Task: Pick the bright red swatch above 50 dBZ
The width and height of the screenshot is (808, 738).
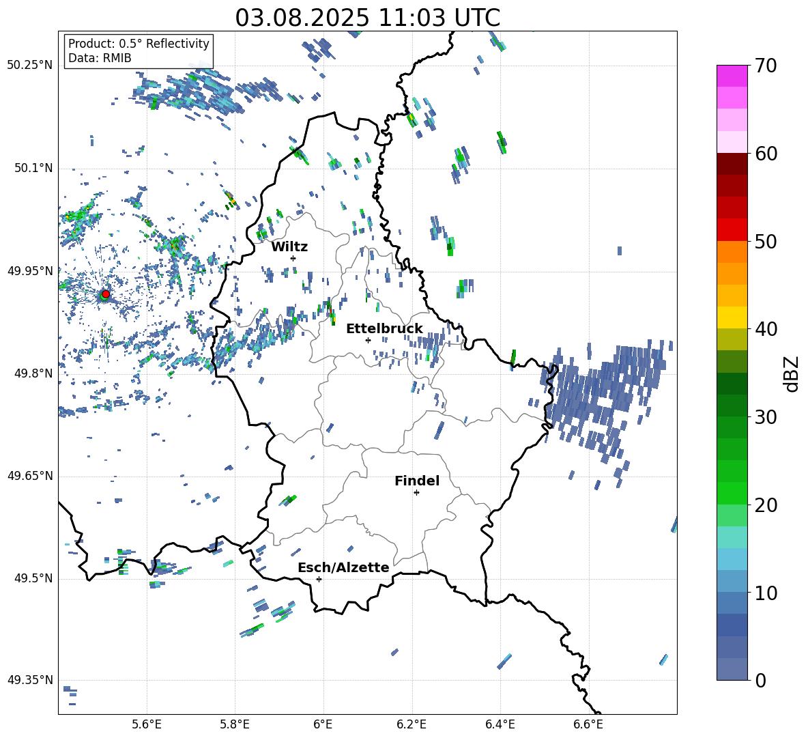Action: 732,230
